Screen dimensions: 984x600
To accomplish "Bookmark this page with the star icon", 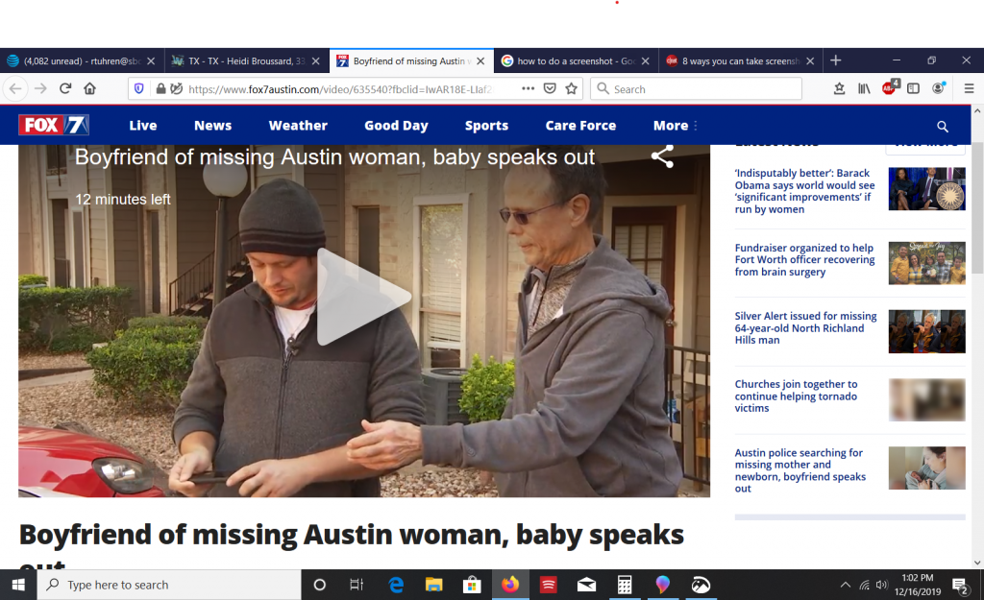I will [572, 88].
